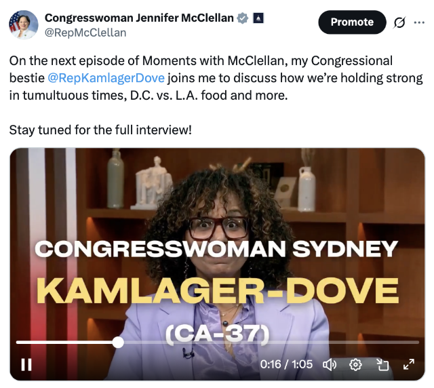This screenshot has height=388, width=434.
Task: Enable picture-in-picture mode icon
Action: click(382, 365)
